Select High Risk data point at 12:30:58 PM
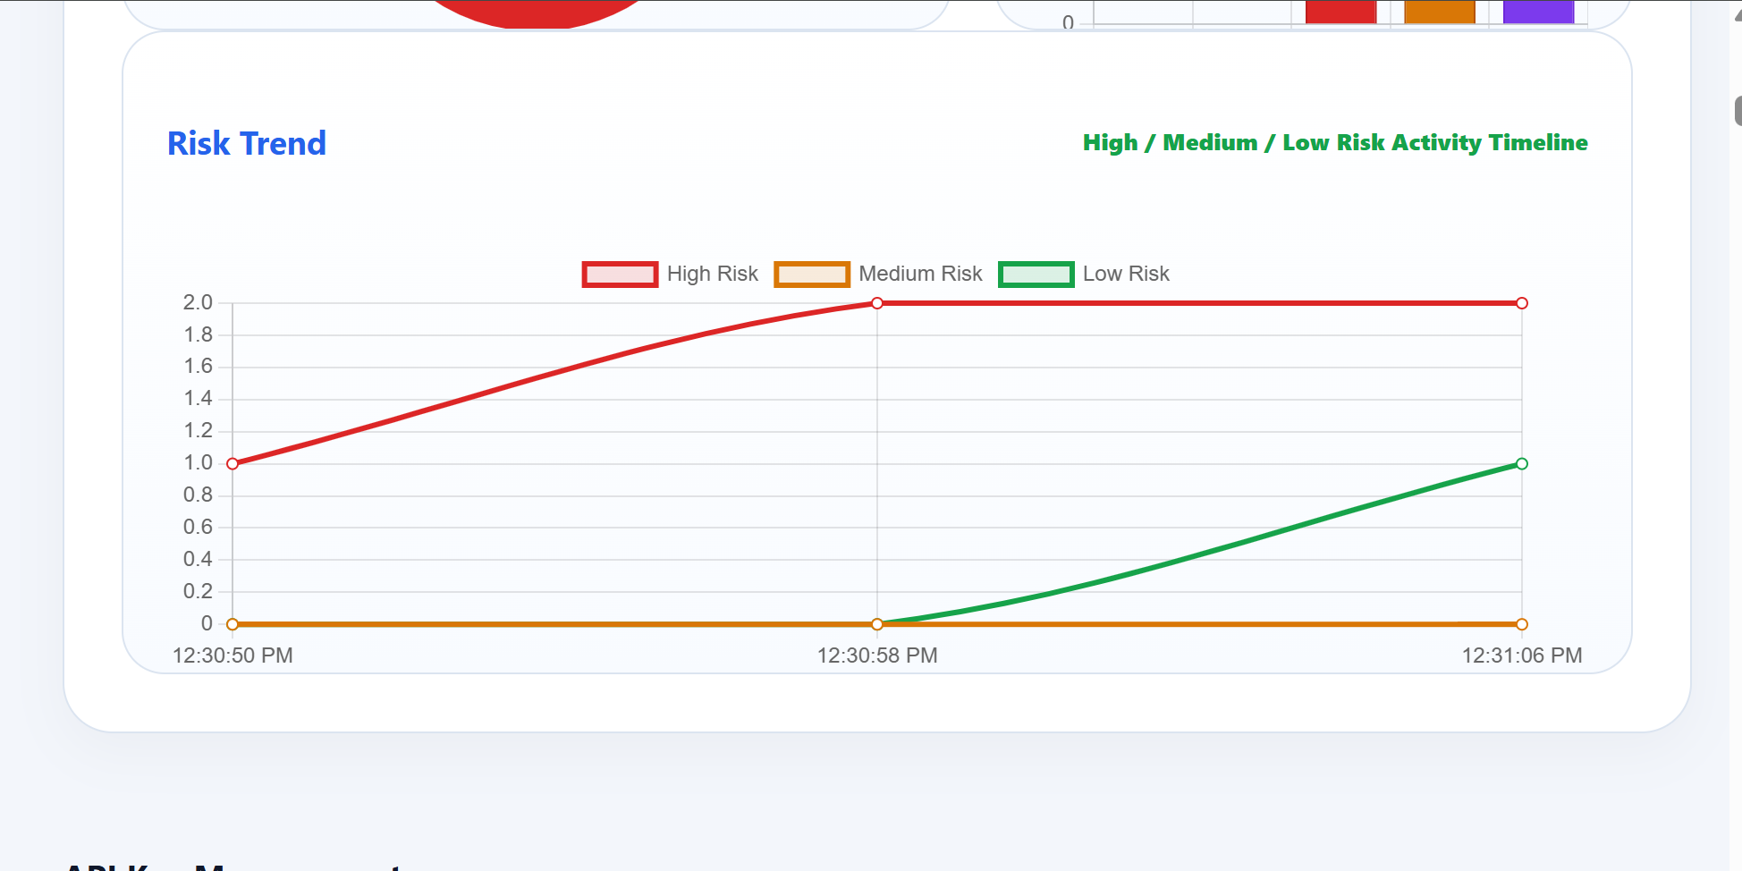 877,303
